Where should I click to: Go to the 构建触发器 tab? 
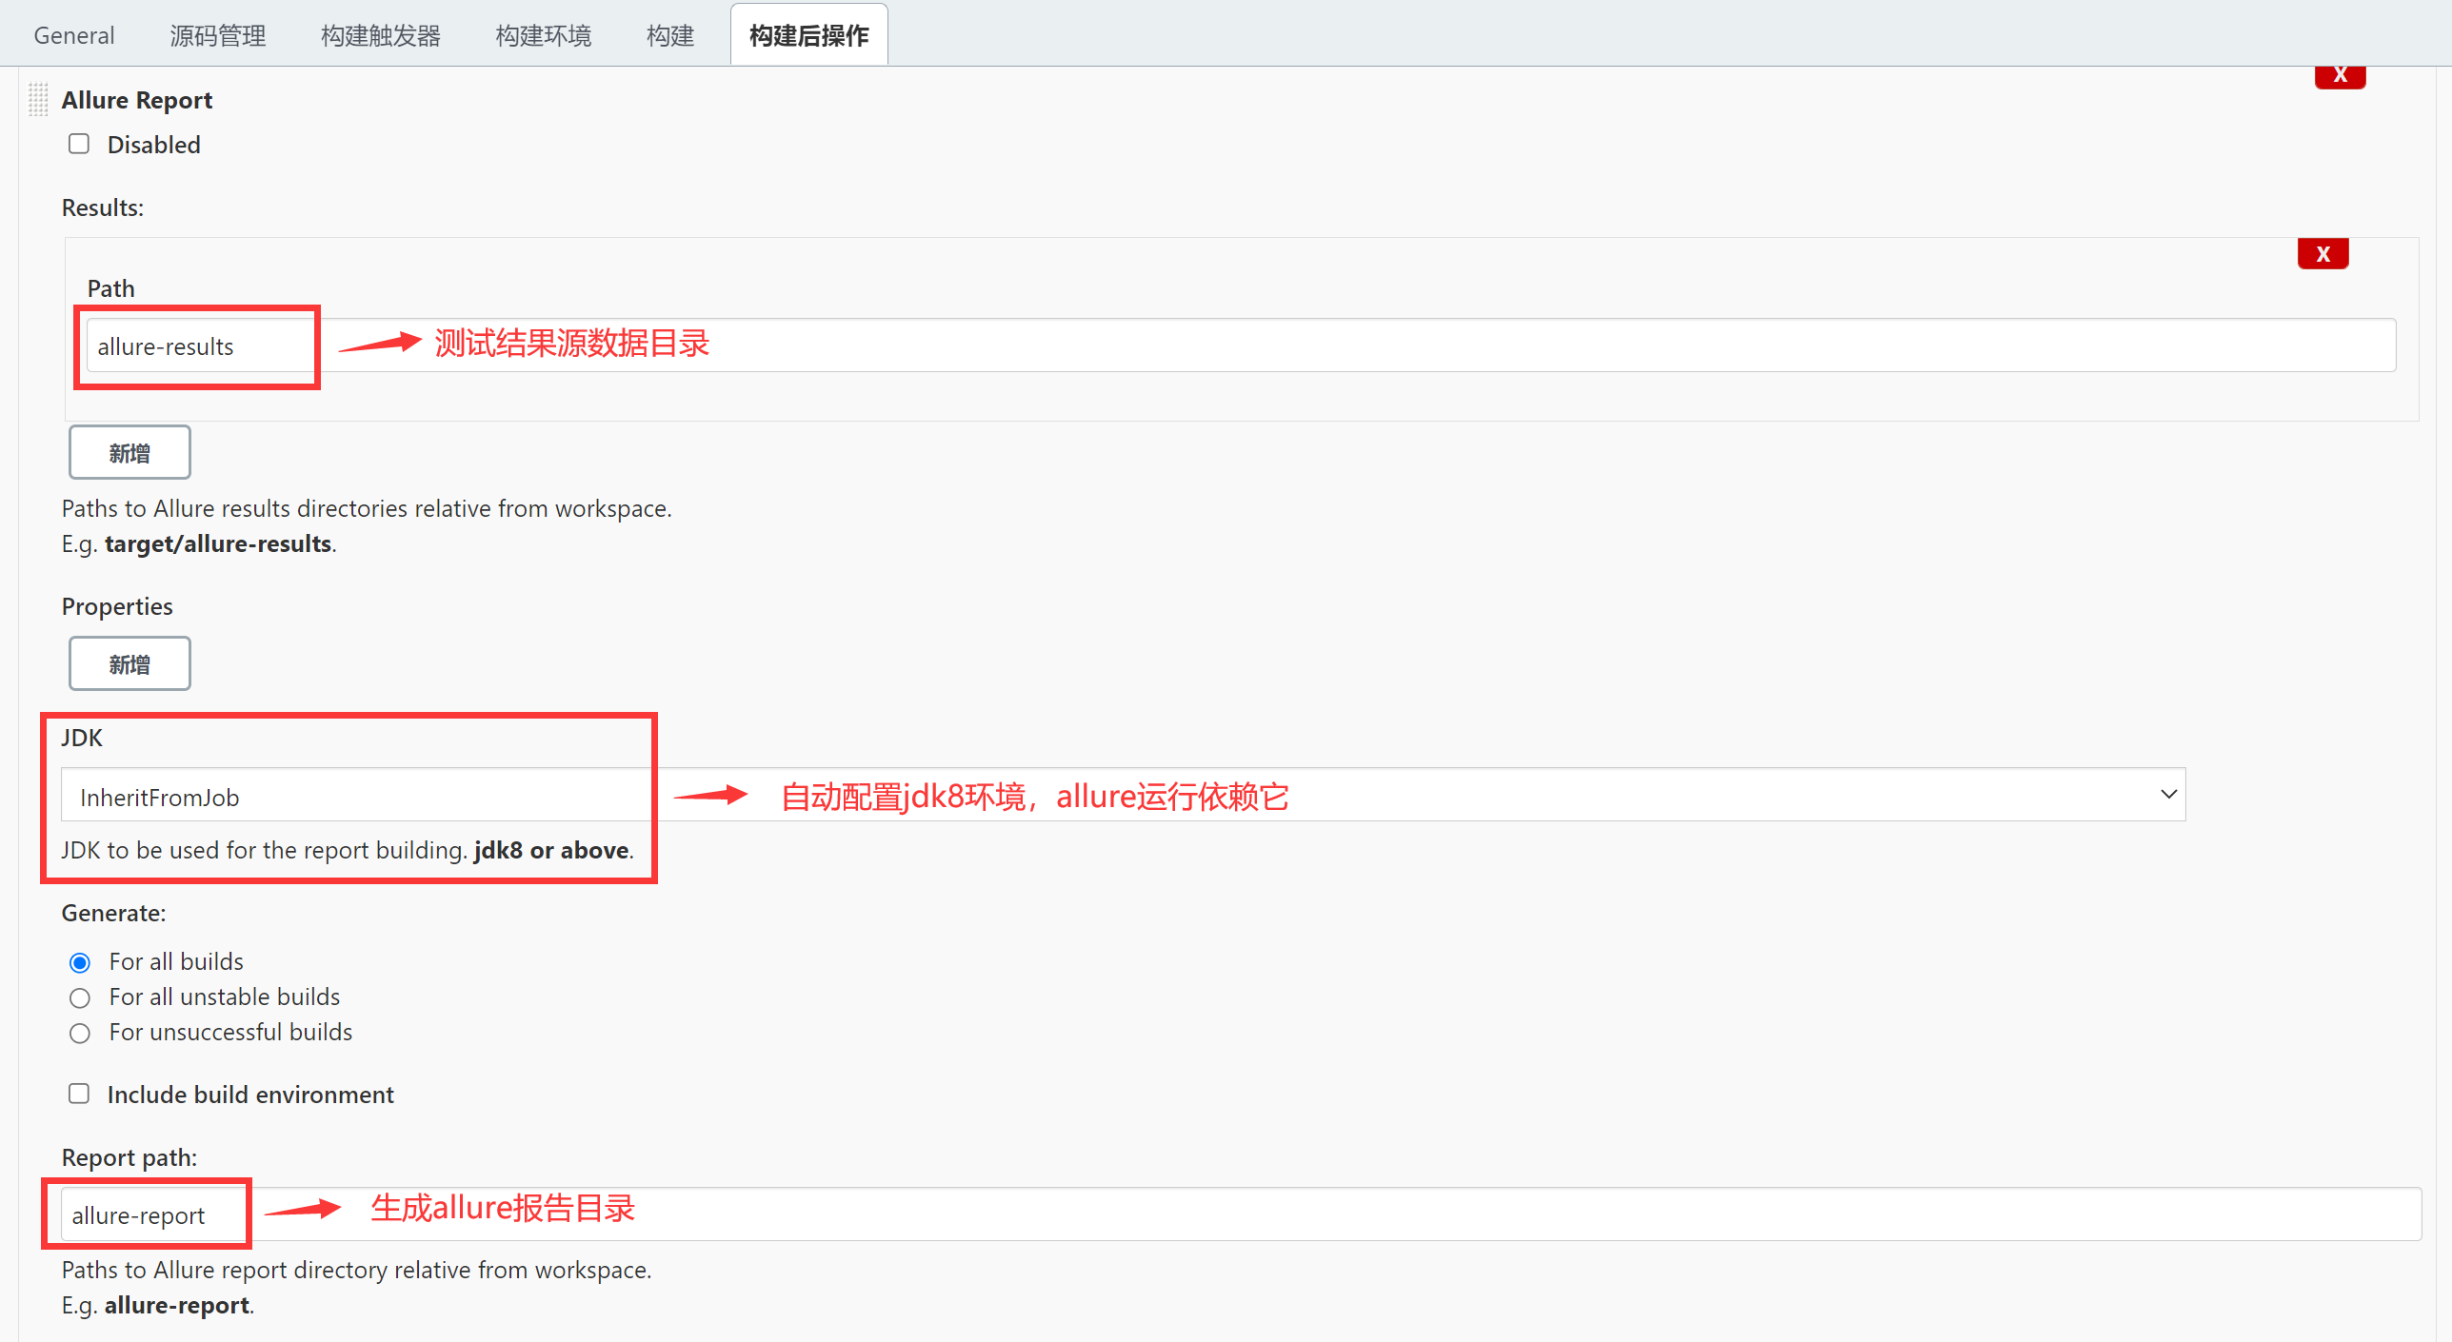click(380, 36)
